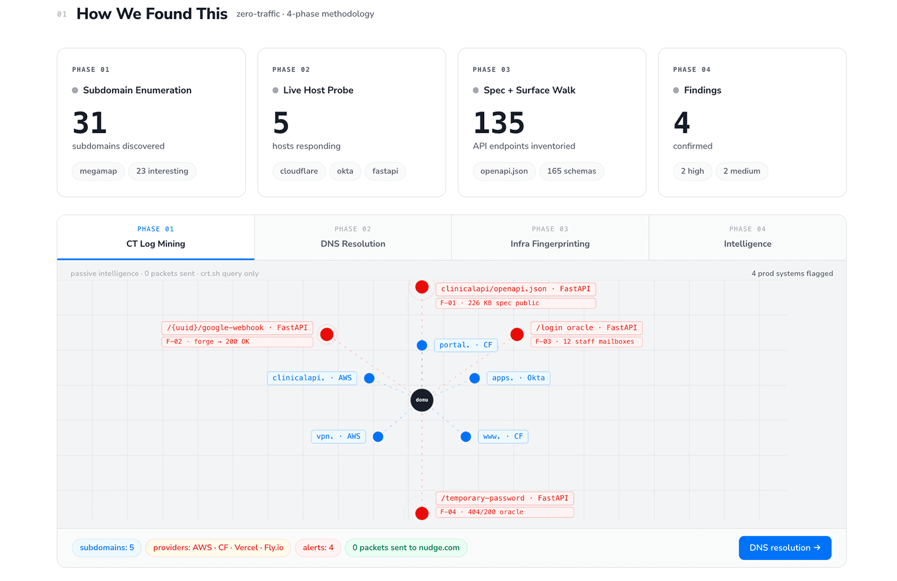Select the red node beside /login oracle
The height and width of the screenshot is (581, 897).
[517, 334]
